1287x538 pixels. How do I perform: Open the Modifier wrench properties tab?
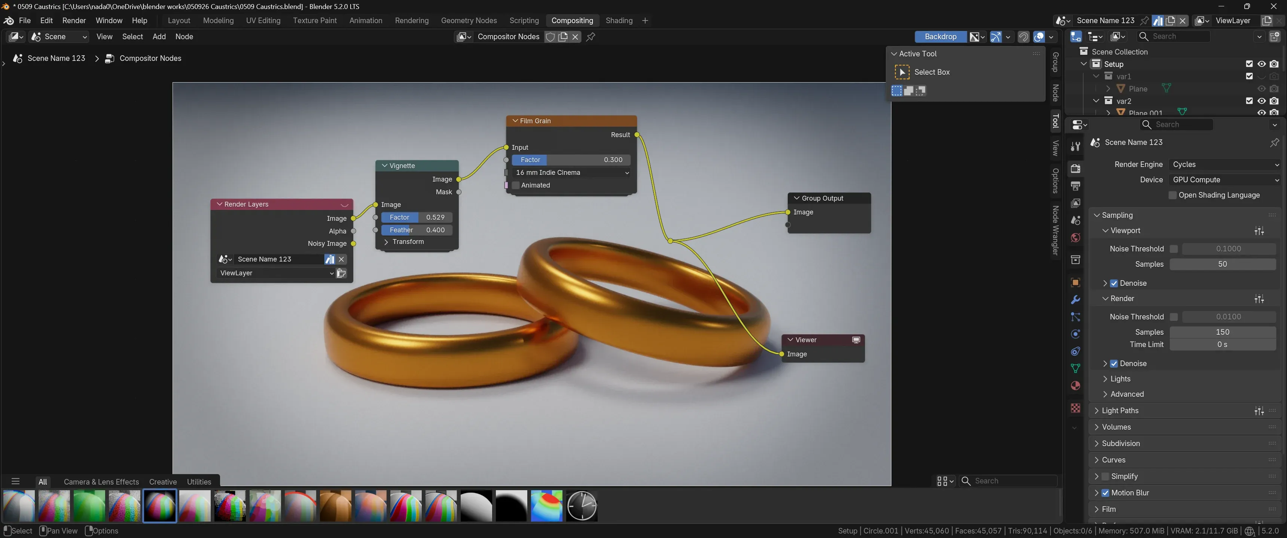coord(1075,300)
